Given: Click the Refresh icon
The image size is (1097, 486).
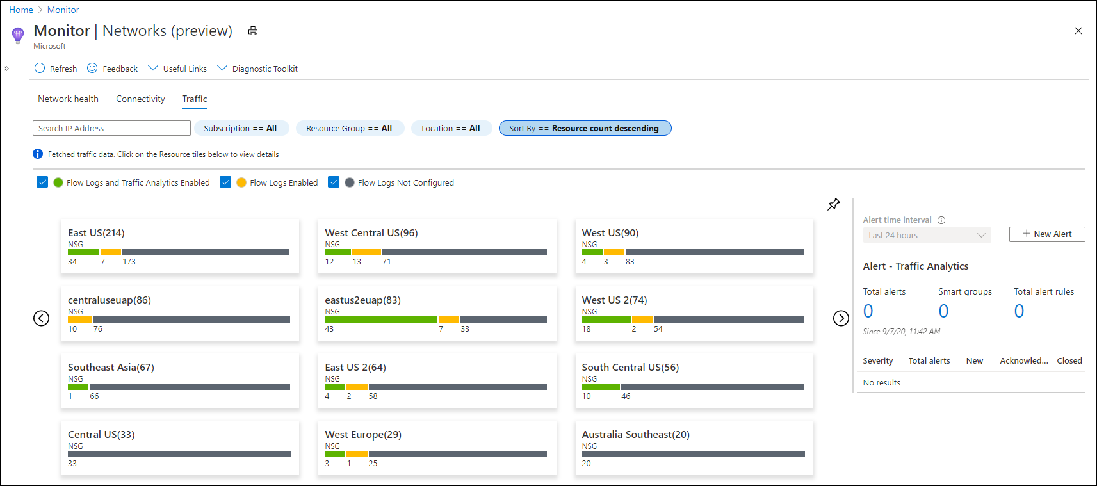Looking at the screenshot, I should 40,68.
